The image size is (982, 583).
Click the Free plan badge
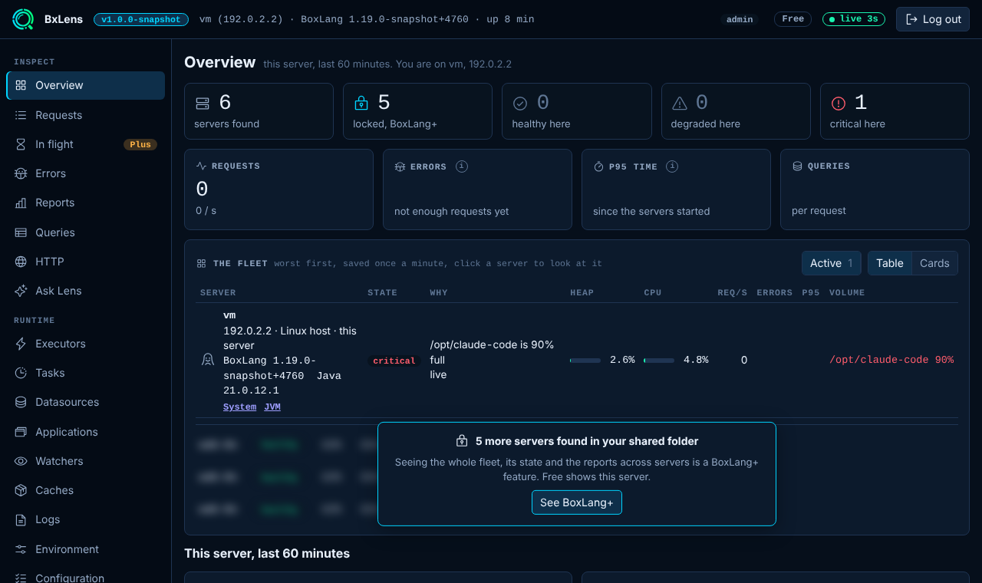pyautogui.click(x=793, y=19)
